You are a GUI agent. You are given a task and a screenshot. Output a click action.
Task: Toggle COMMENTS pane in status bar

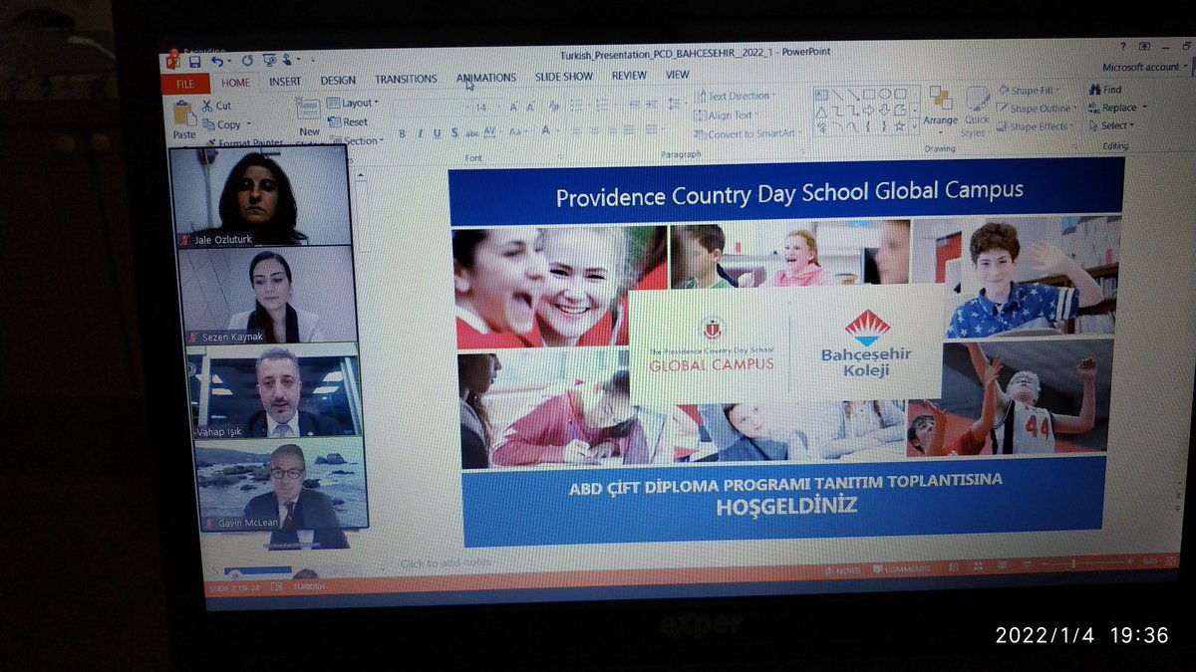pos(903,569)
